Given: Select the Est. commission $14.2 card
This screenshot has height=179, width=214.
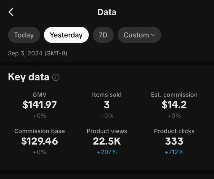Looking at the screenshot, I should [174, 105].
